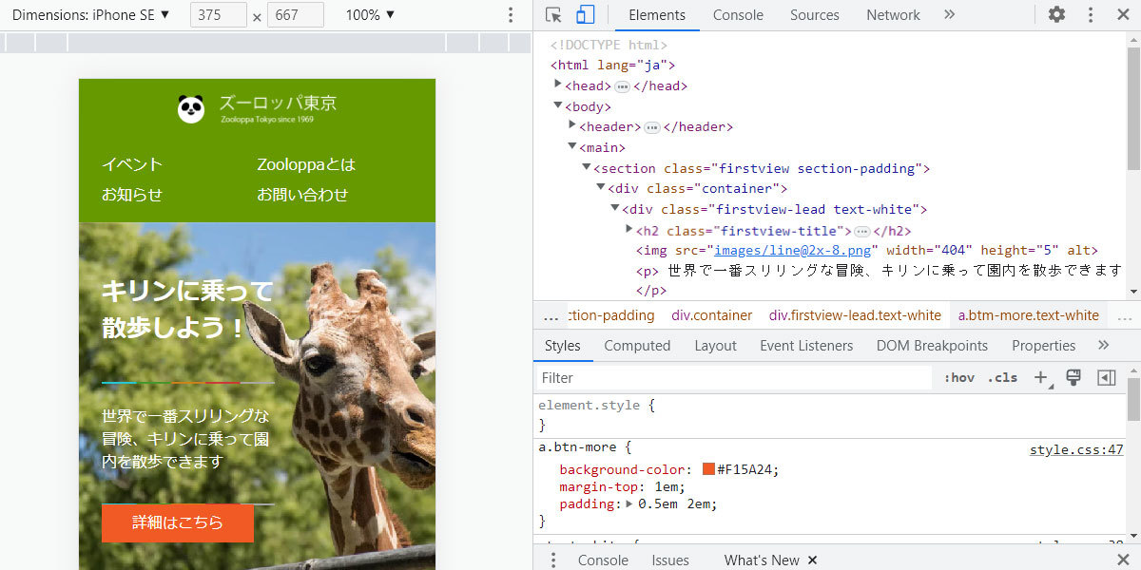The width and height of the screenshot is (1141, 570).
Task: Expand the h2 firstview-title node
Action: pos(629,229)
